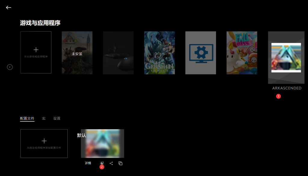Select the dark mouse and keyboard tile
Screen dimensions: 308x176
click(118, 53)
